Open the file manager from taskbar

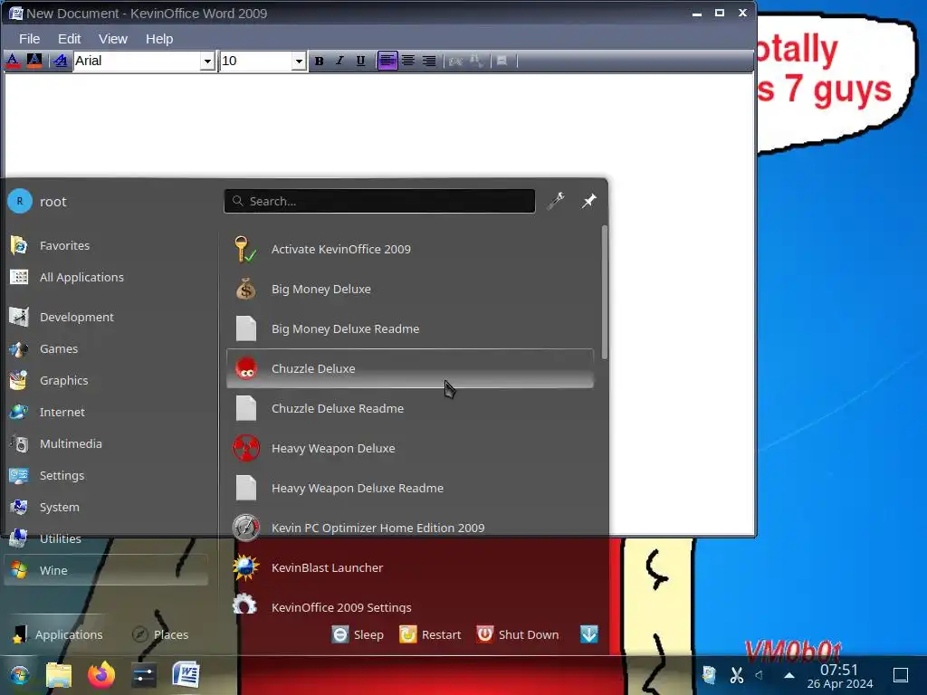click(59, 675)
